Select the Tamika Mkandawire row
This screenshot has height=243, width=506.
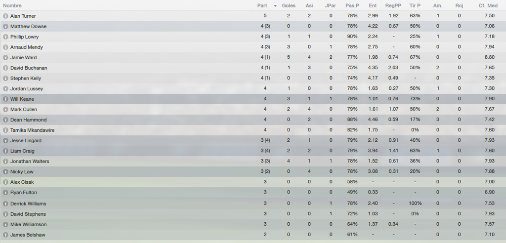(253, 130)
